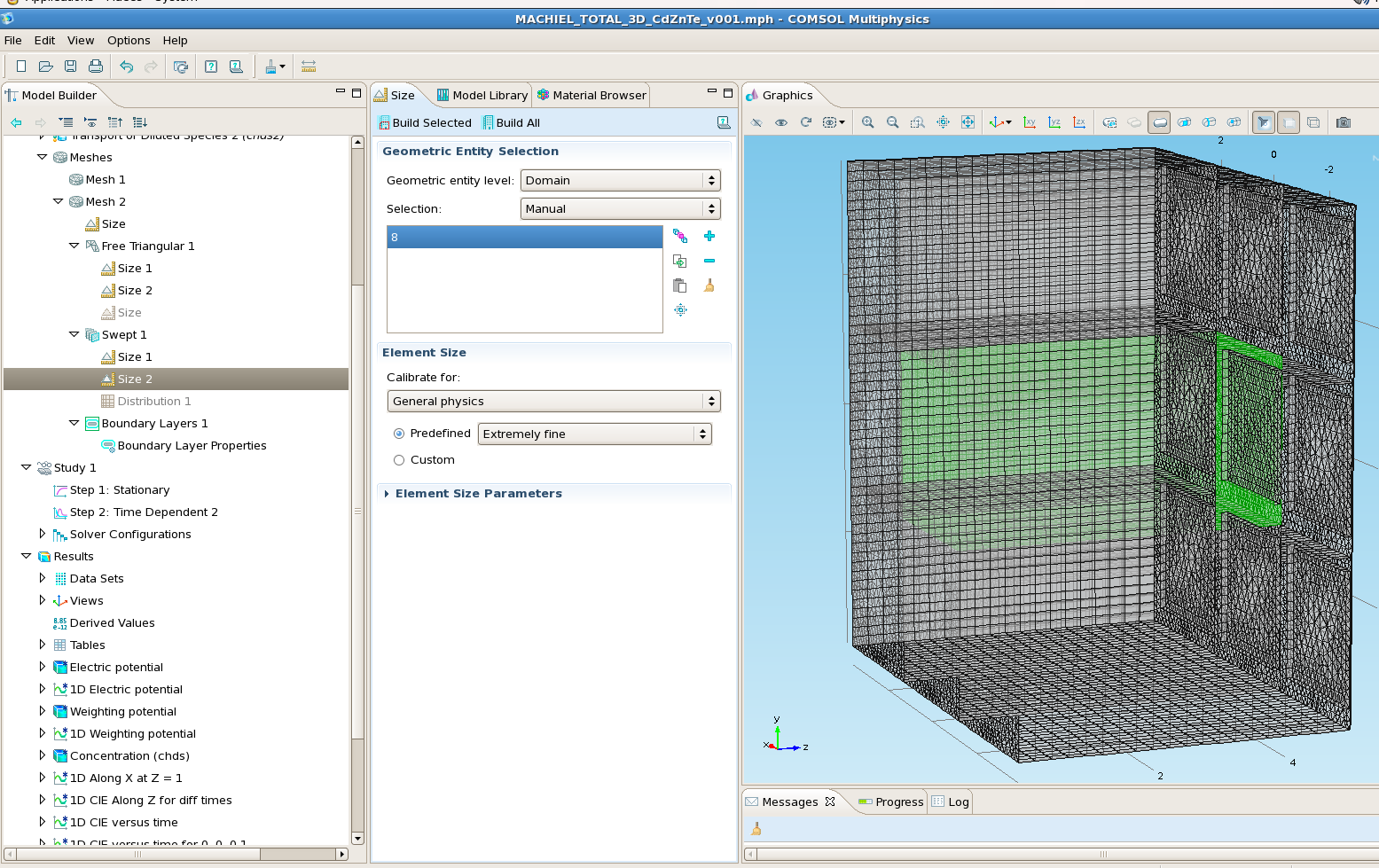
Task: Collapse the Meshes tree node
Action: click(42, 157)
